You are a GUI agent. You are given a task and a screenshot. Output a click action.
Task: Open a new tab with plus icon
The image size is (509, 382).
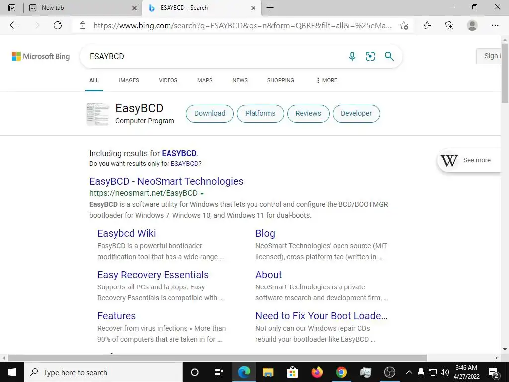point(270,8)
